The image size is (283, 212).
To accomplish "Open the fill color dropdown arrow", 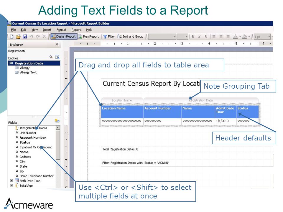I will pyautogui.click(x=249, y=37).
